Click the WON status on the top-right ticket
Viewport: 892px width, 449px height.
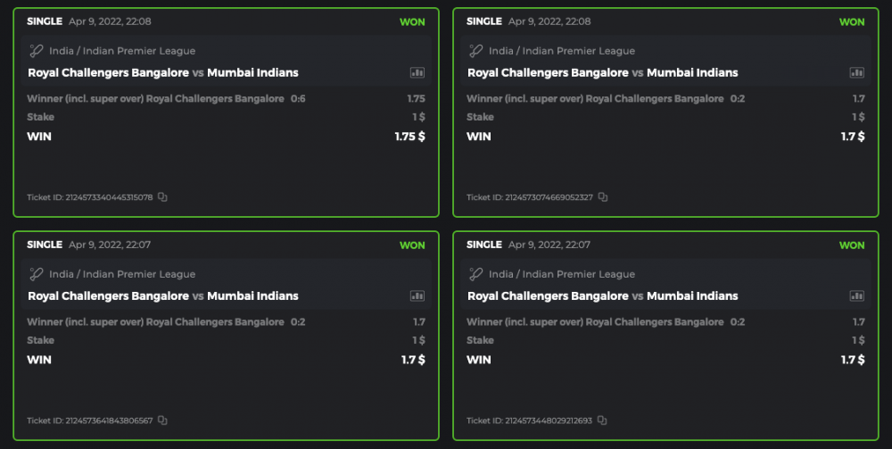click(852, 21)
